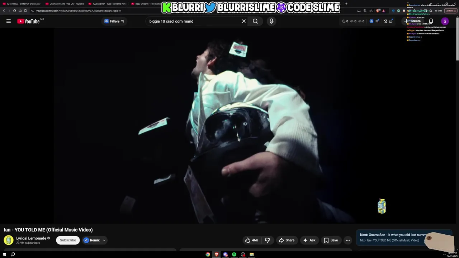Dislike the video with thumbs down
Screen dimensions: 459x258
(x=267, y=240)
